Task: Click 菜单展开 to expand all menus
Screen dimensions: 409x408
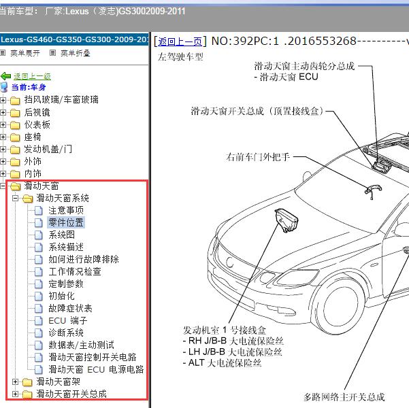Action: click(x=25, y=53)
